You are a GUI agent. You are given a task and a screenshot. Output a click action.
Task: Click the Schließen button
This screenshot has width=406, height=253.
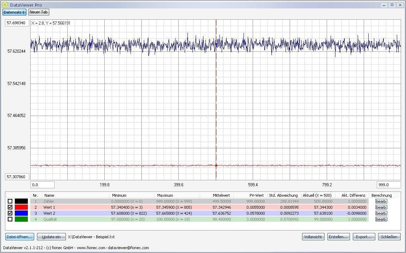point(389,237)
